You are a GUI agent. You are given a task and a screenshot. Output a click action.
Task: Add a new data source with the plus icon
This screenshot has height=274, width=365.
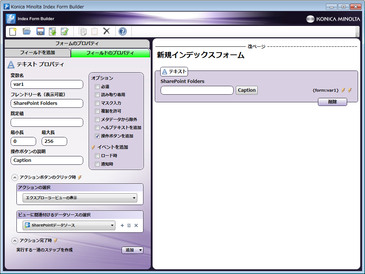[122, 225]
